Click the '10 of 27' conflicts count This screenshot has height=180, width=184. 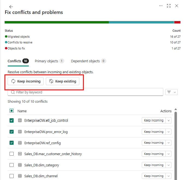(x=175, y=42)
